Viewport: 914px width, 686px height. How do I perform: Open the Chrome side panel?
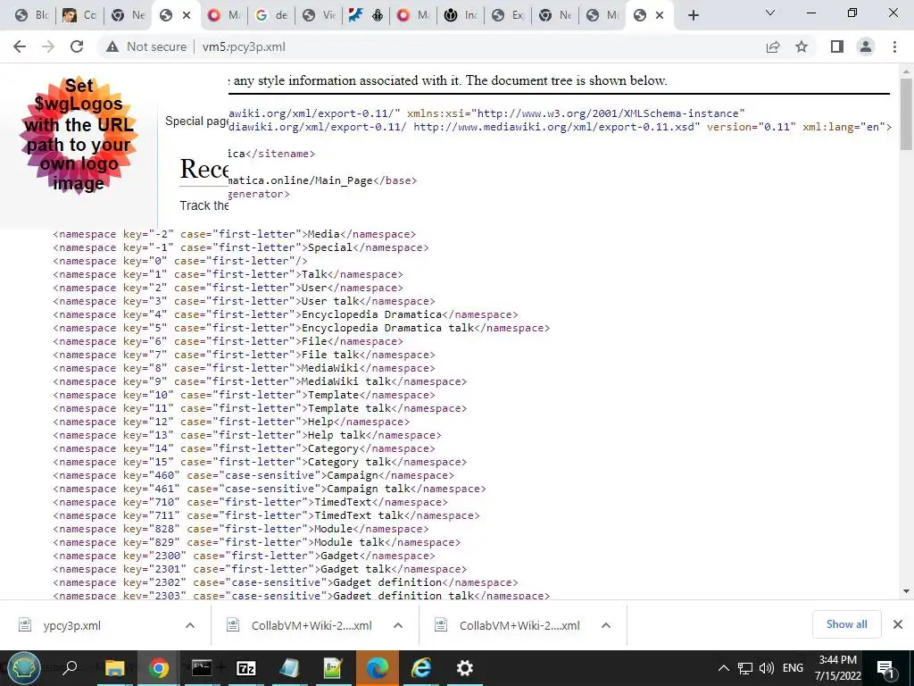836,46
